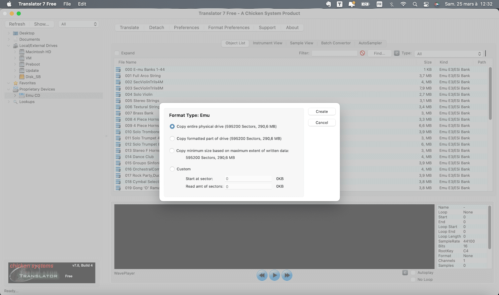Expand the Emu CD tree node
This screenshot has width=499, height=295.
tap(15, 95)
